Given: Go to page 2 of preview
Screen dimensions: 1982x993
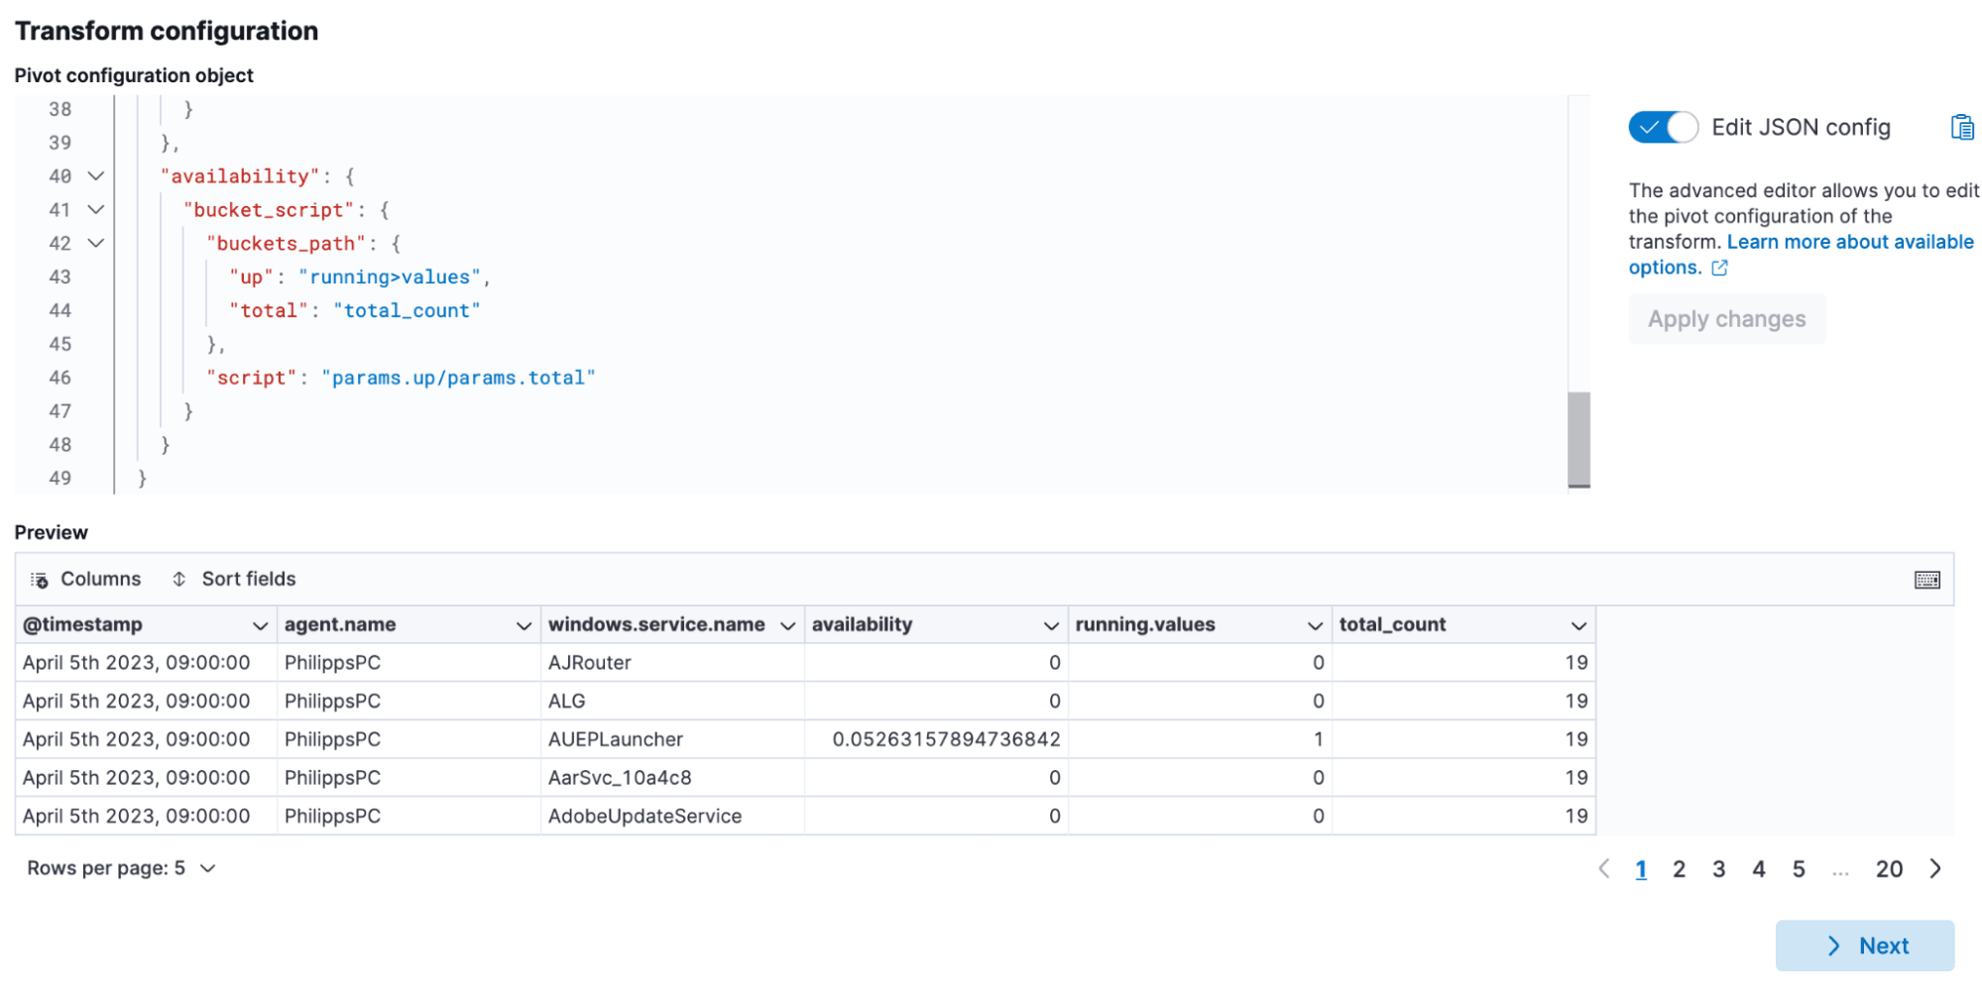Looking at the screenshot, I should [x=1679, y=869].
